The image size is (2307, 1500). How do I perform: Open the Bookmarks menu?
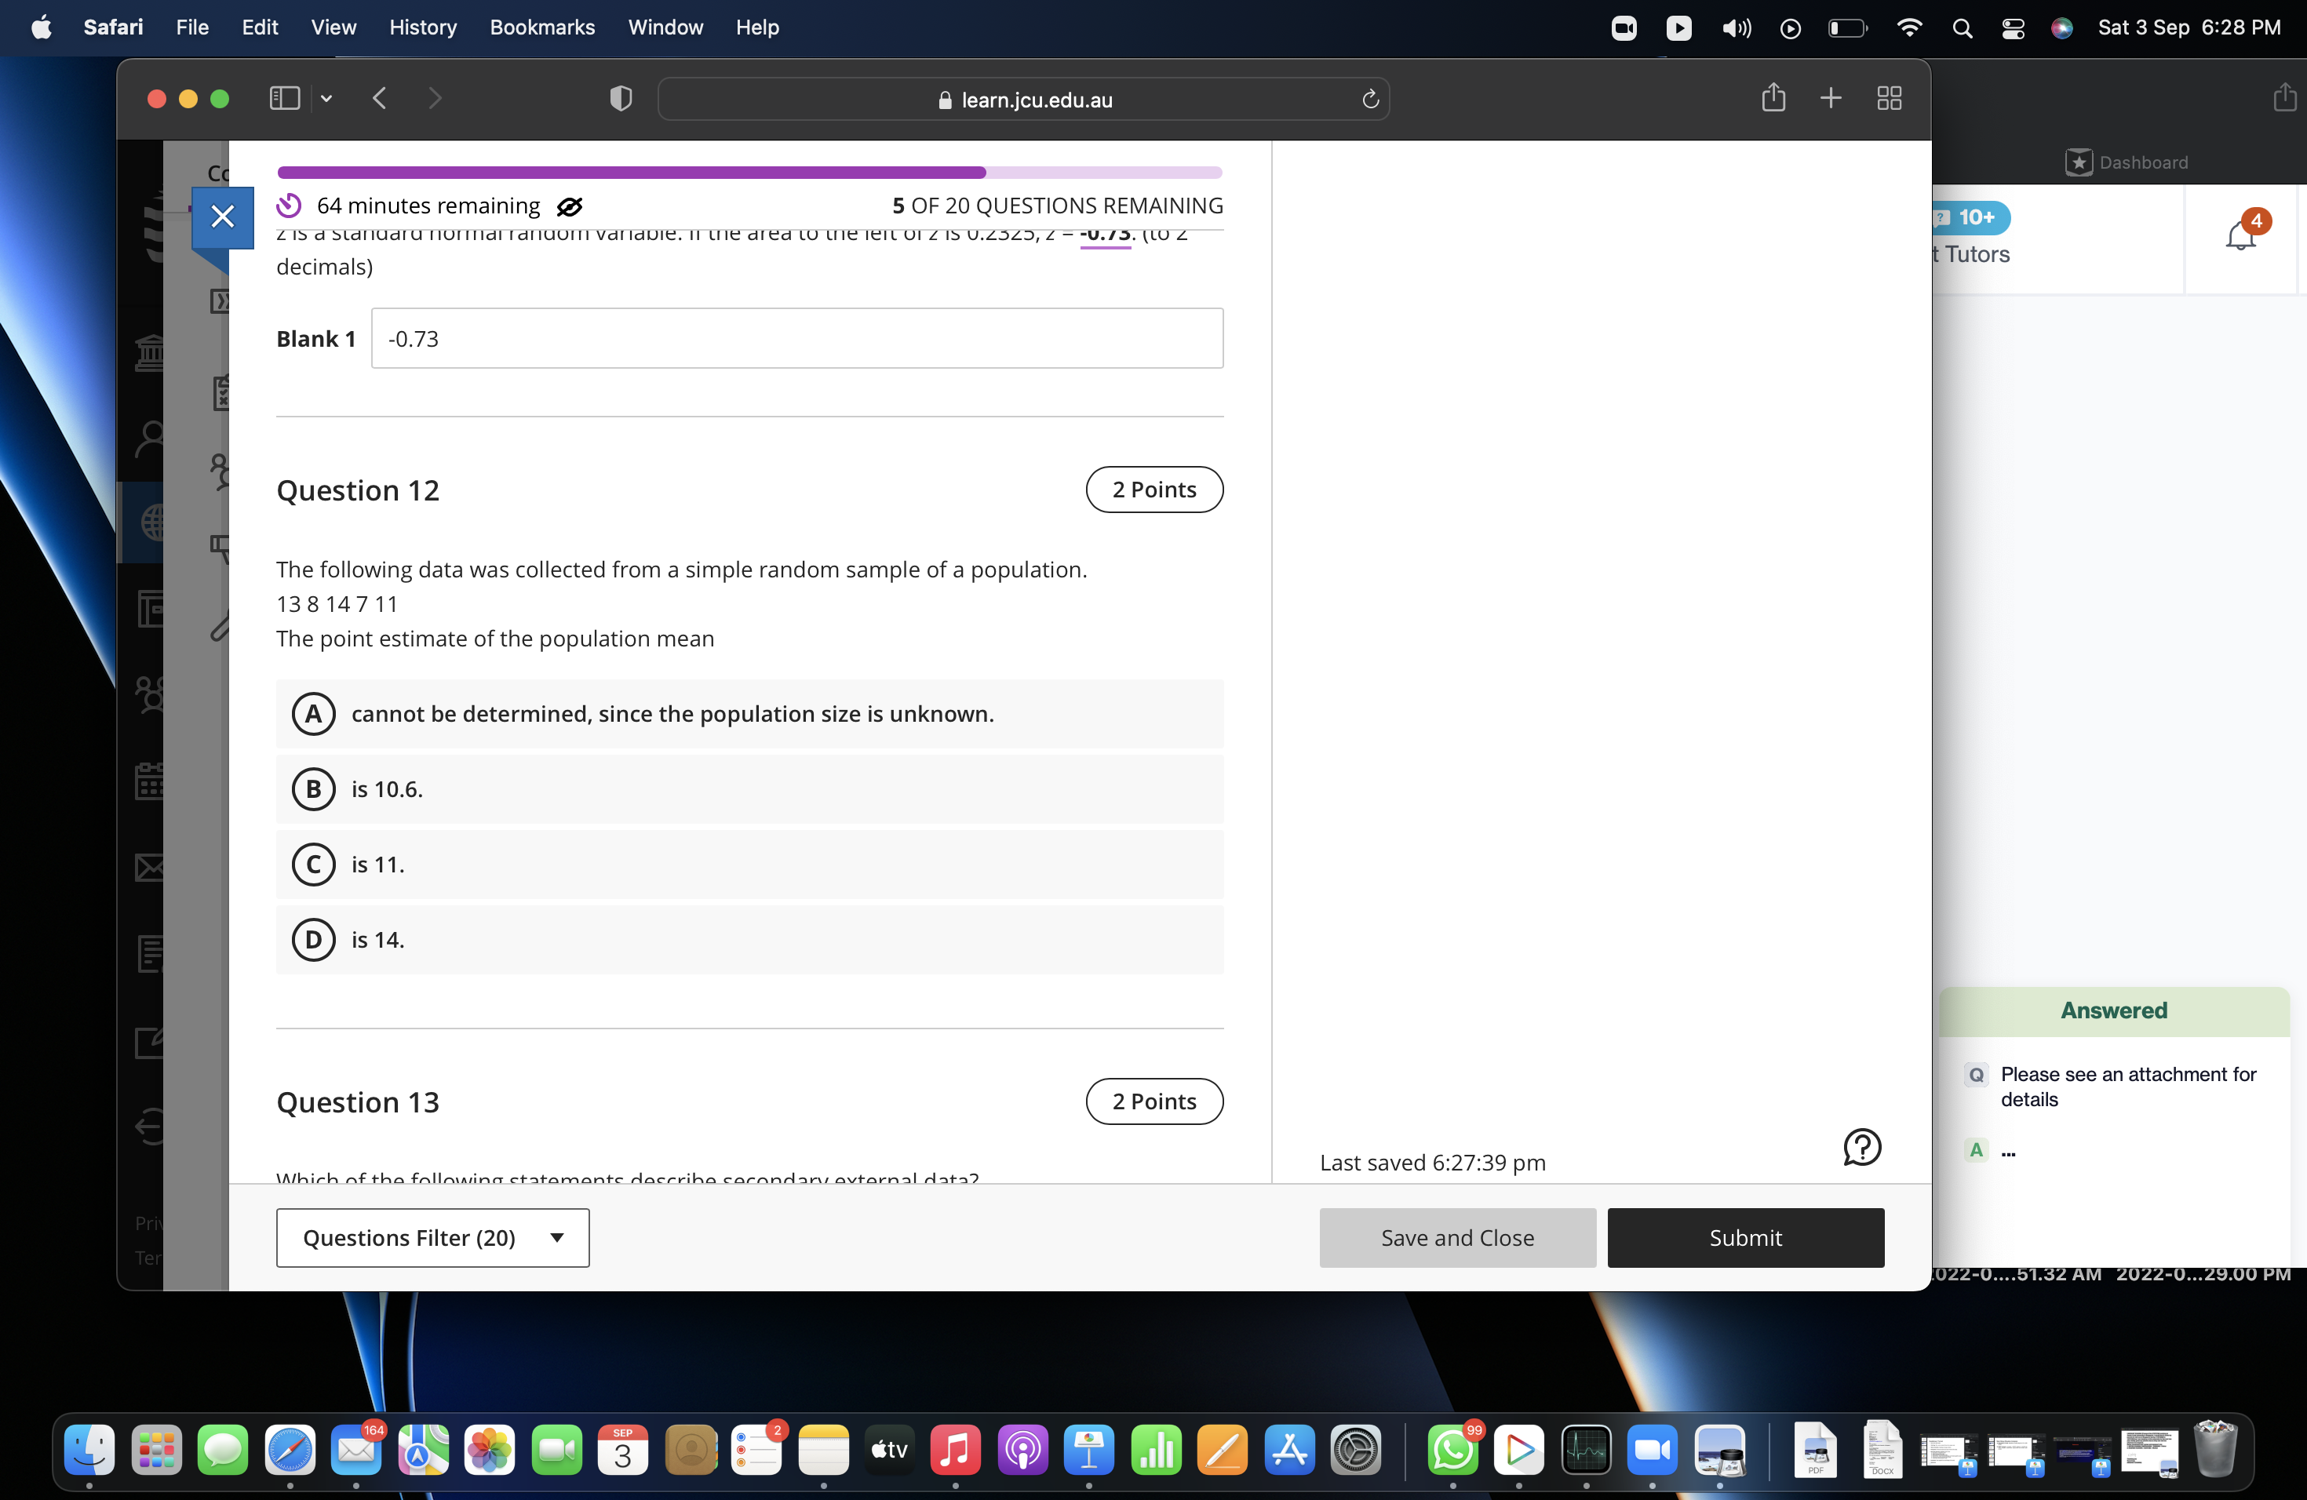[x=542, y=27]
